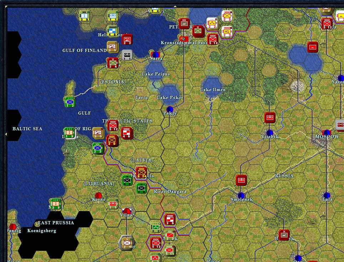Select the red naval unit marked 2 2
This screenshot has width=344, height=262.
127,40
